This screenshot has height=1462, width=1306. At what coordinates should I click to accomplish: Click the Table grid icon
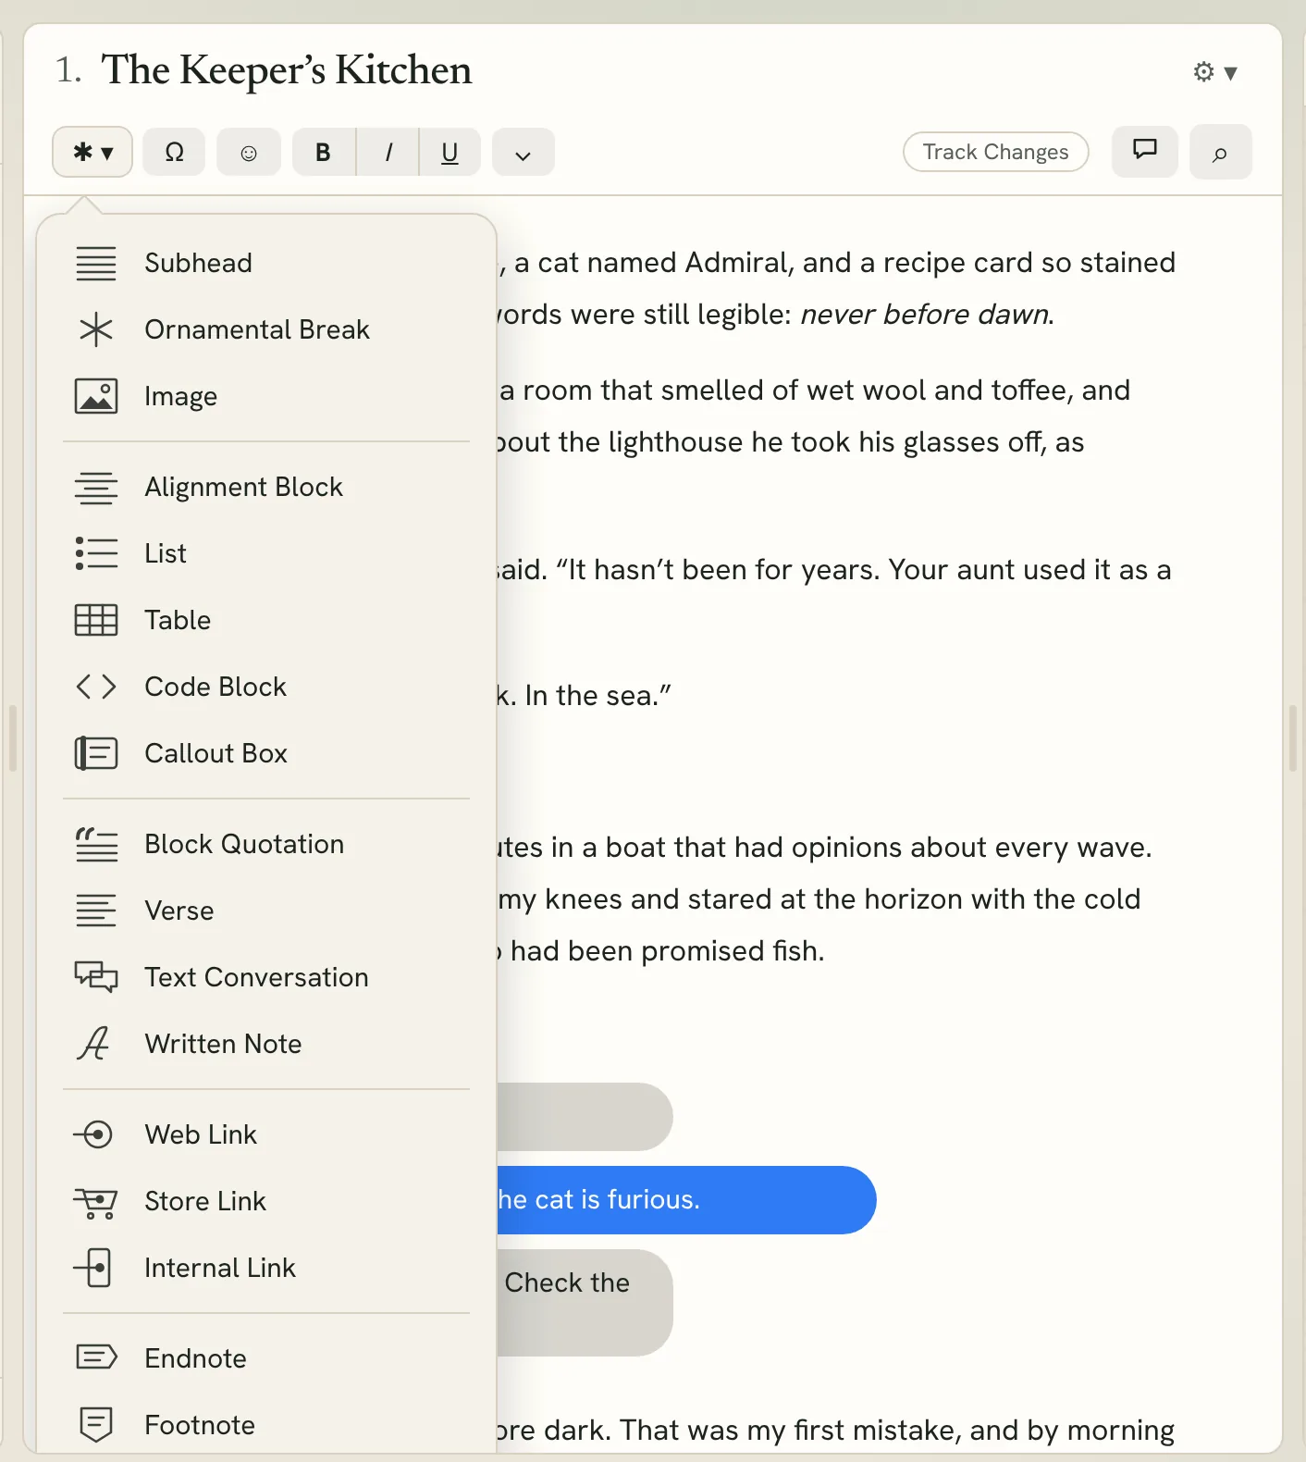(x=96, y=620)
